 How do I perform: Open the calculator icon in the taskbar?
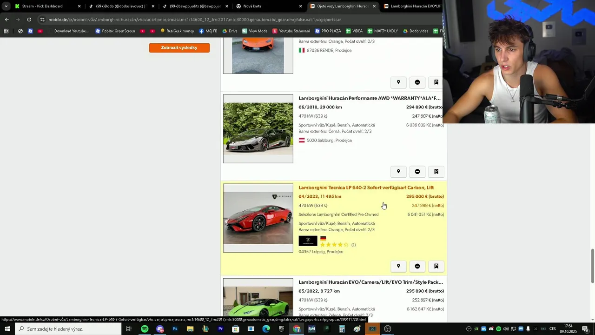coord(342,329)
